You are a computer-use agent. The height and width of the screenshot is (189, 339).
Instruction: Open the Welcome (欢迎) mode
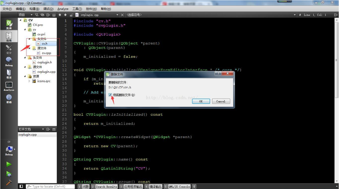(x=9, y=24)
